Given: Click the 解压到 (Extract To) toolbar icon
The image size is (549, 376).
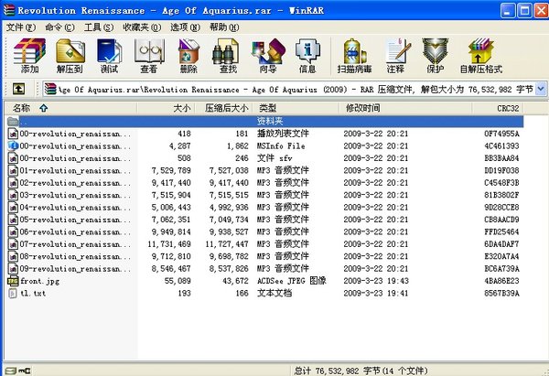Looking at the screenshot, I should (70, 56).
